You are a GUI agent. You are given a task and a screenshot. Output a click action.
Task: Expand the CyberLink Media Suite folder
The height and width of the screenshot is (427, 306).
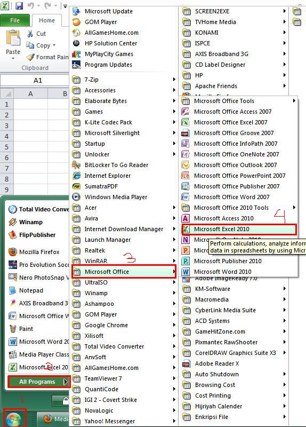[235, 310]
